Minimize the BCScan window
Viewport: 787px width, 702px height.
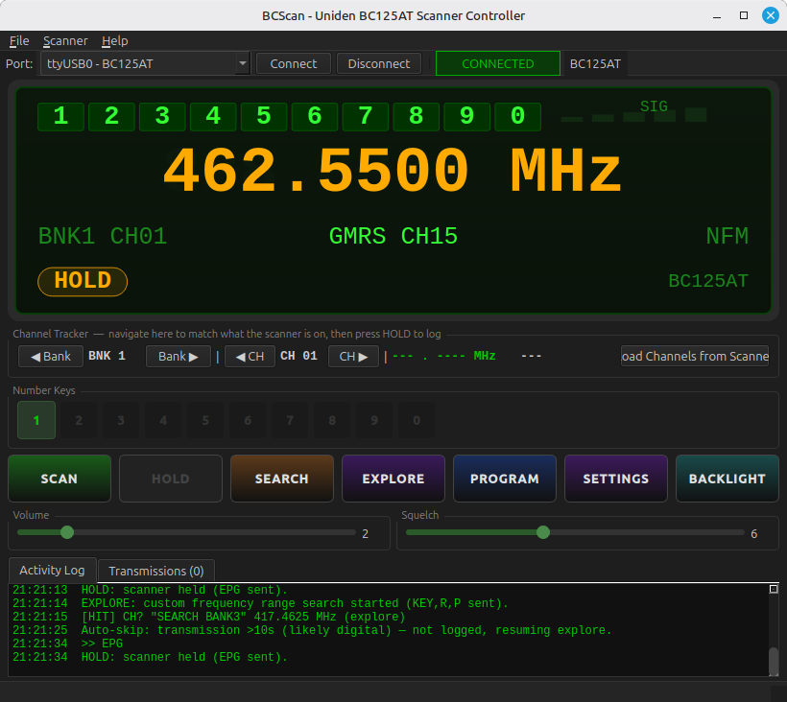click(717, 15)
